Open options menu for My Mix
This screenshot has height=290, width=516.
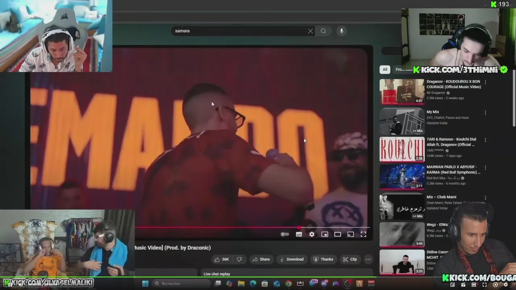click(485, 113)
